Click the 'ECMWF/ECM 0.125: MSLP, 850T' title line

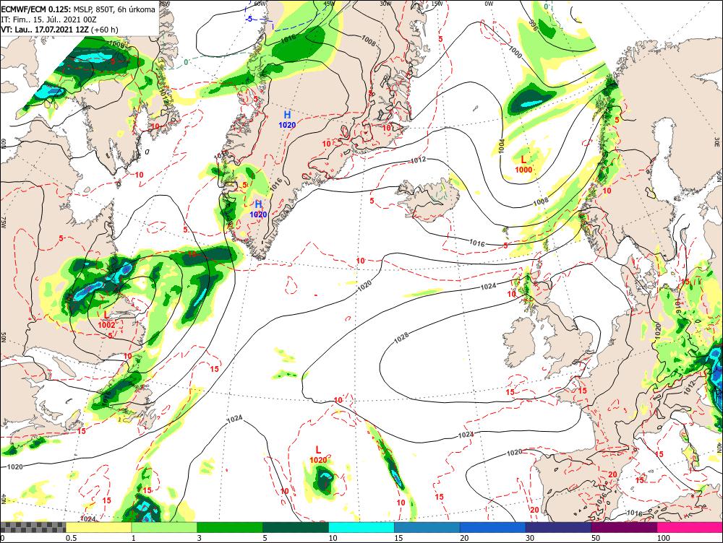point(78,9)
